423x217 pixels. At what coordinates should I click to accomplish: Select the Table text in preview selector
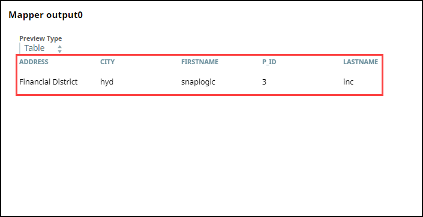click(35, 48)
